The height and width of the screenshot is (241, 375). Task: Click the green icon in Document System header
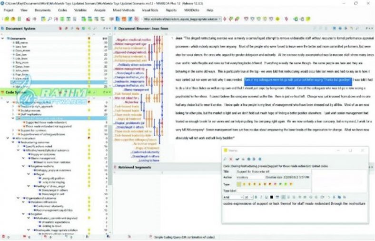click(x=83, y=29)
